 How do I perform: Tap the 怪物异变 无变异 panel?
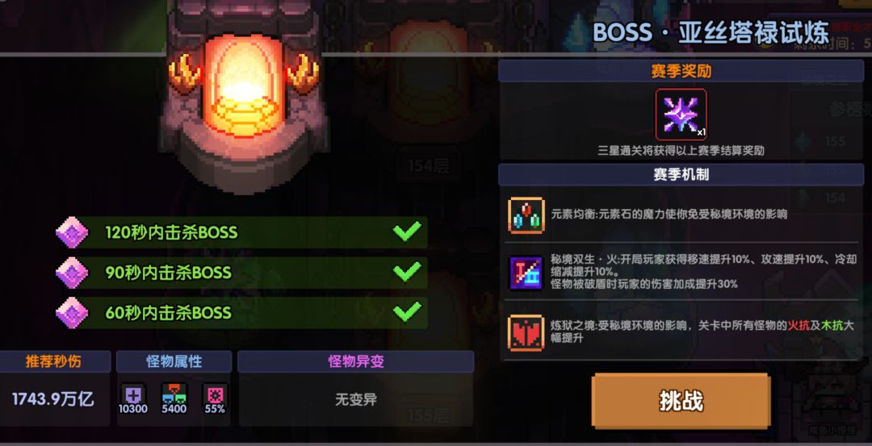356,388
